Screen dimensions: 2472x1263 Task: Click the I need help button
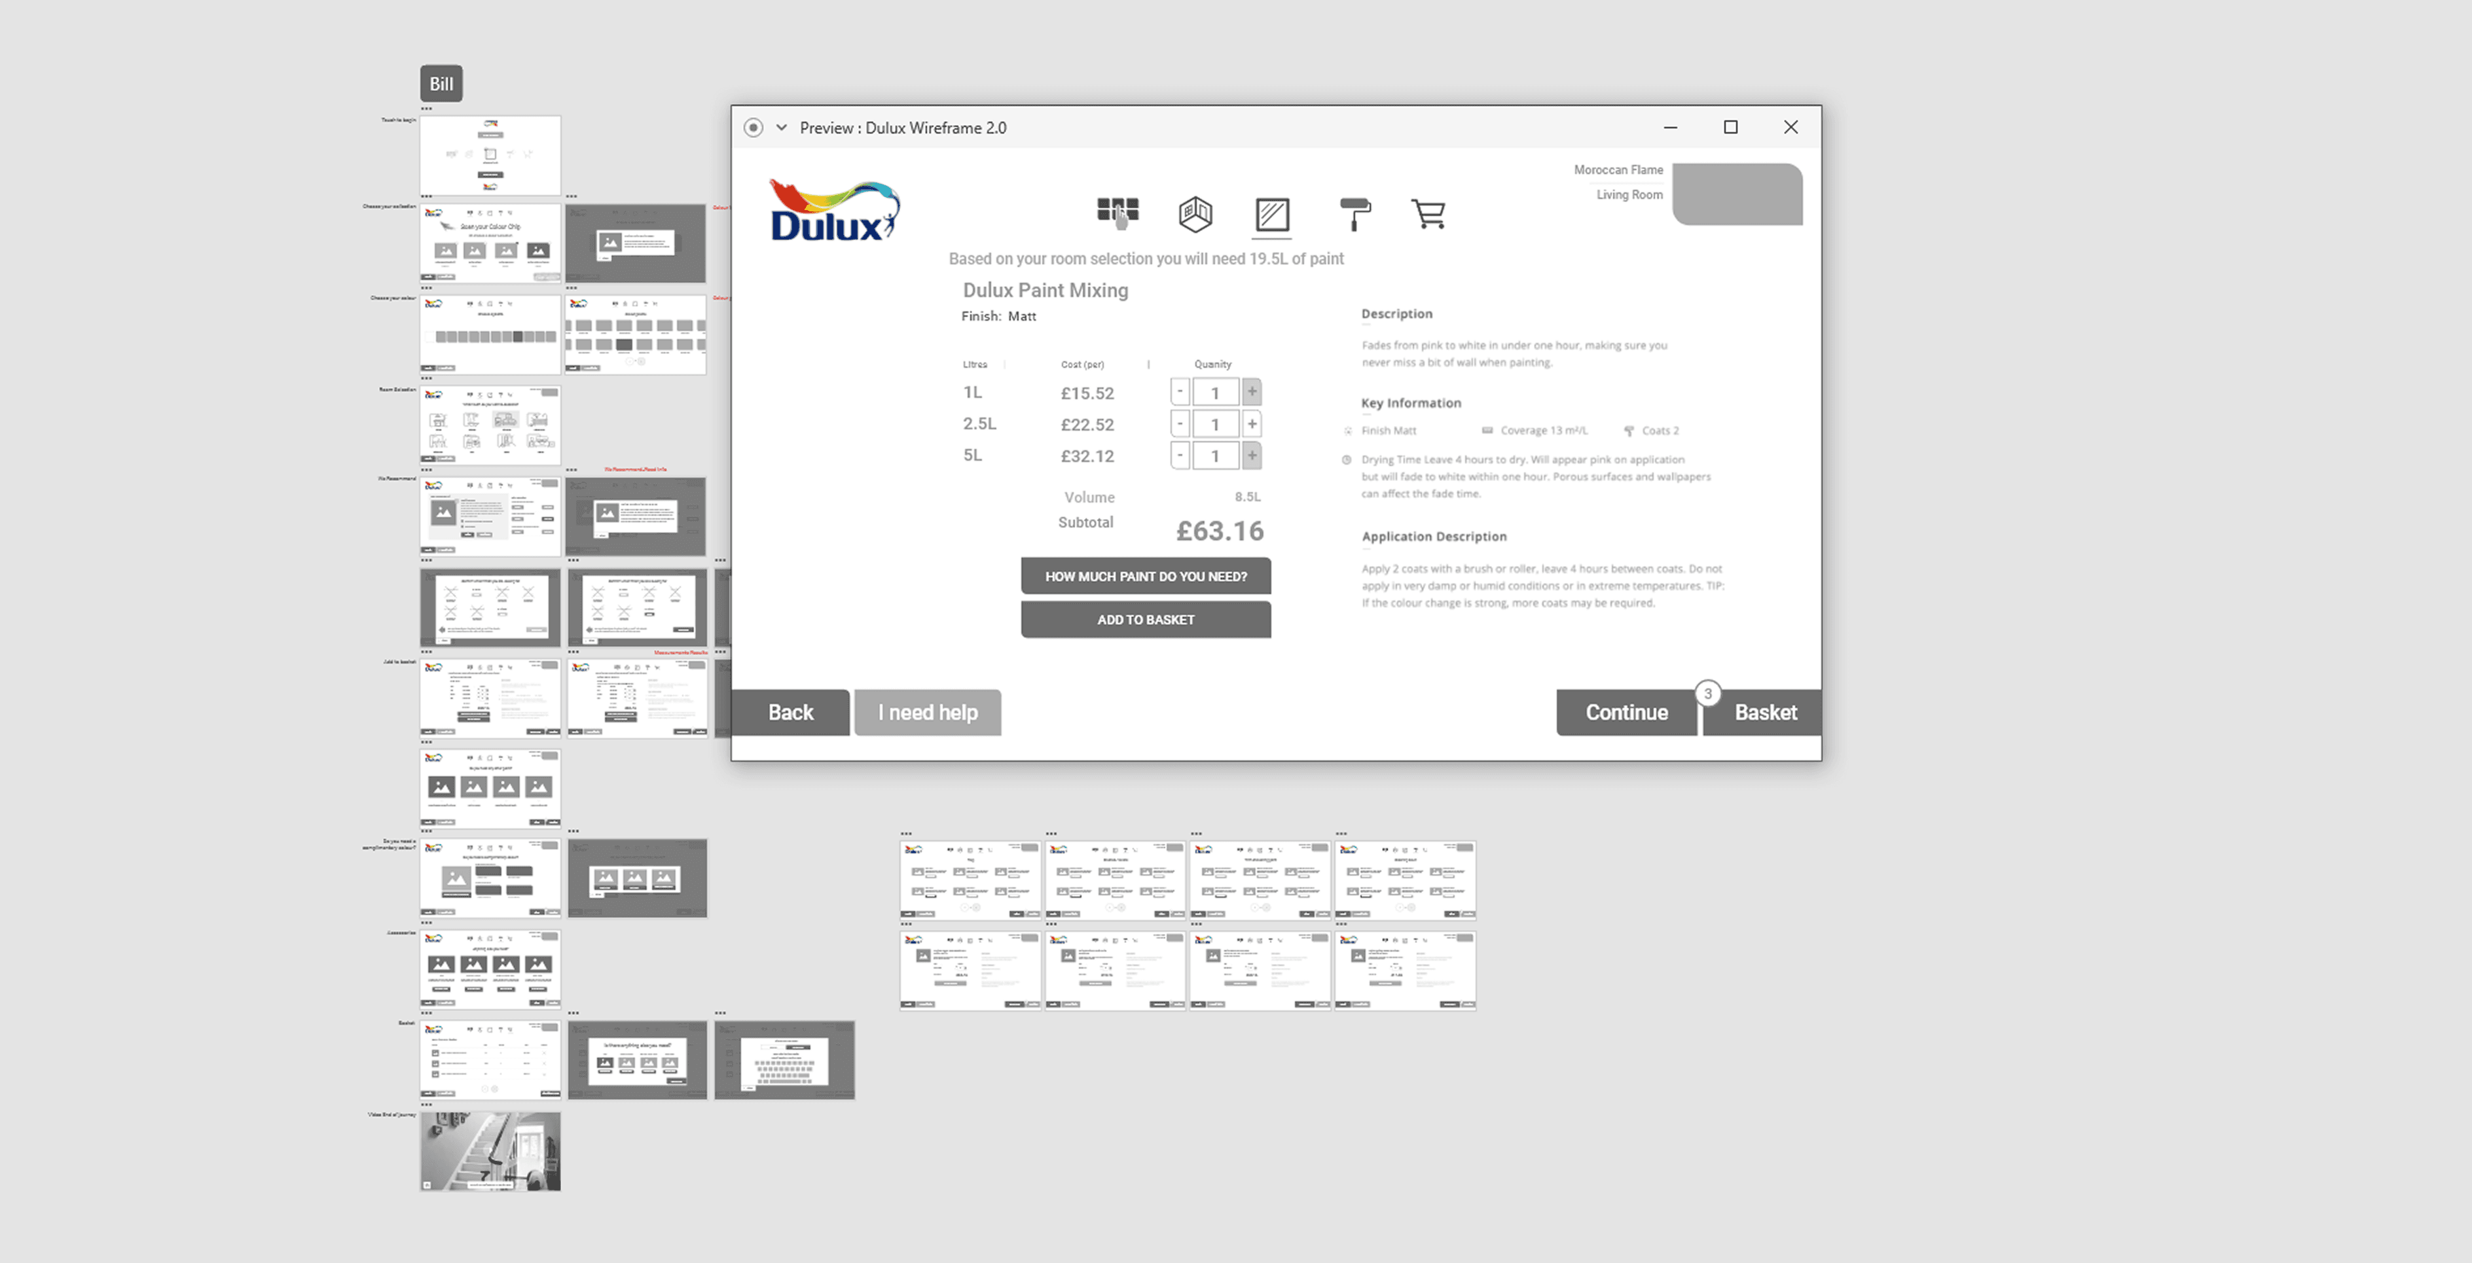click(x=927, y=713)
